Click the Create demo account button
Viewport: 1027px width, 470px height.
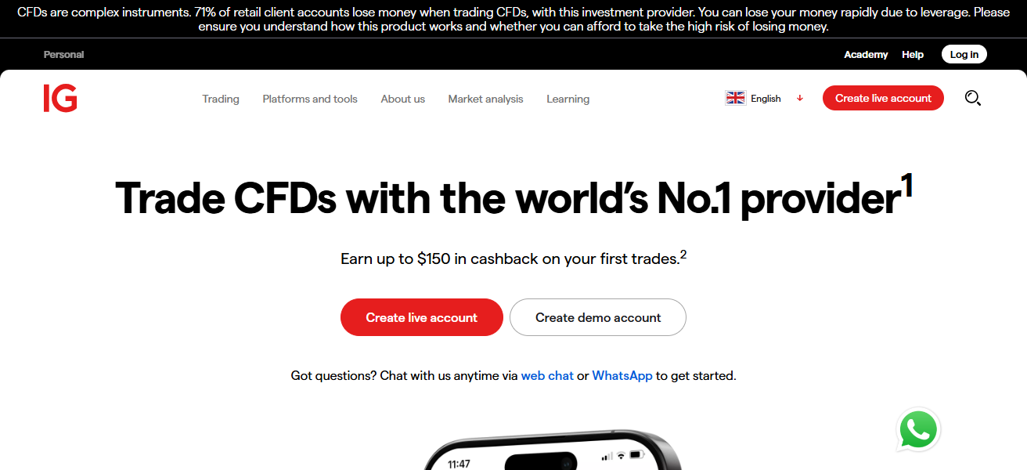point(598,317)
